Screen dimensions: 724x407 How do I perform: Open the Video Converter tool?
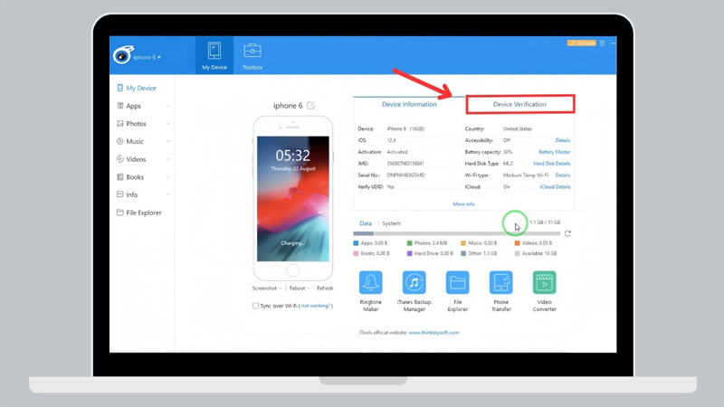(x=544, y=283)
